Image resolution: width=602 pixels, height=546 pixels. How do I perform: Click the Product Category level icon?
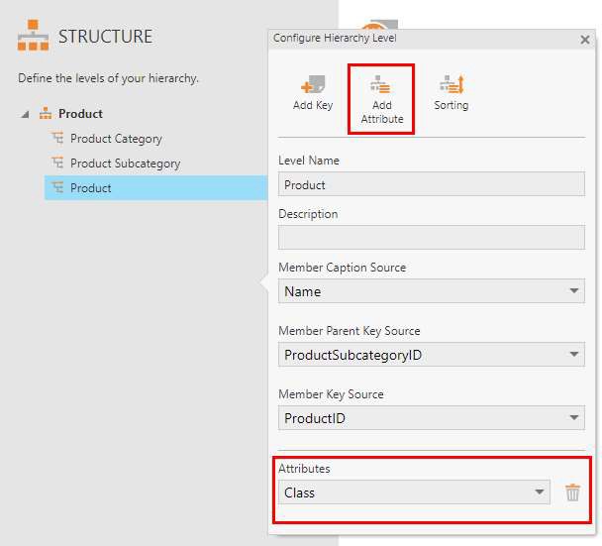pyautogui.click(x=57, y=139)
